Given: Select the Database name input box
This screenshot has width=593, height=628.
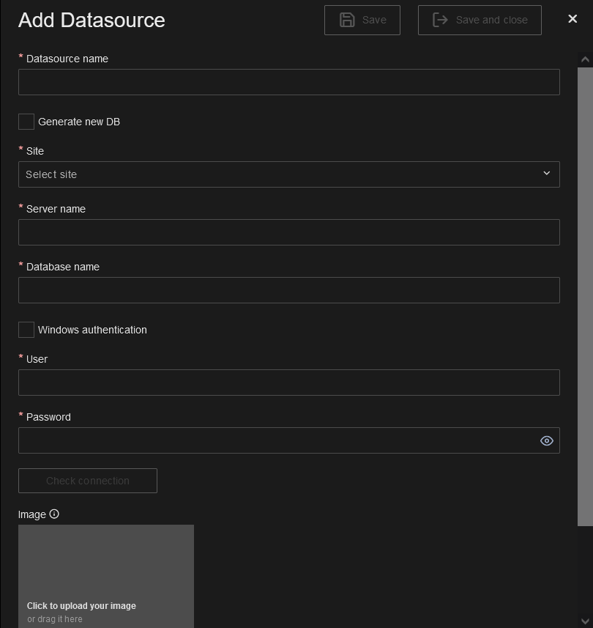Looking at the screenshot, I should click(x=288, y=290).
